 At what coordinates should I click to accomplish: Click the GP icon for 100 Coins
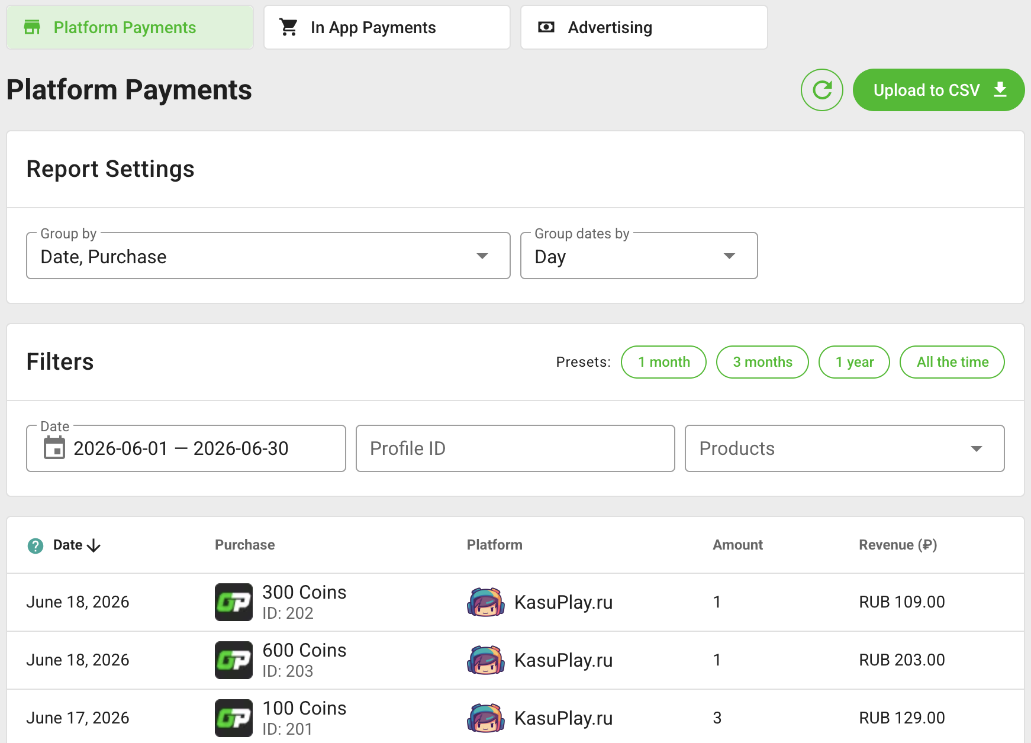pyautogui.click(x=234, y=718)
